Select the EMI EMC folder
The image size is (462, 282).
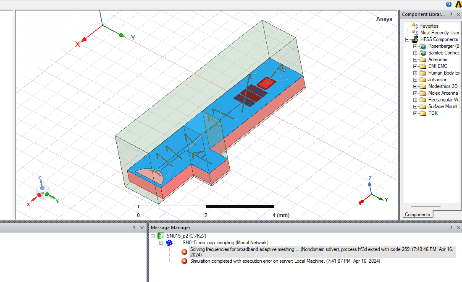[437, 66]
